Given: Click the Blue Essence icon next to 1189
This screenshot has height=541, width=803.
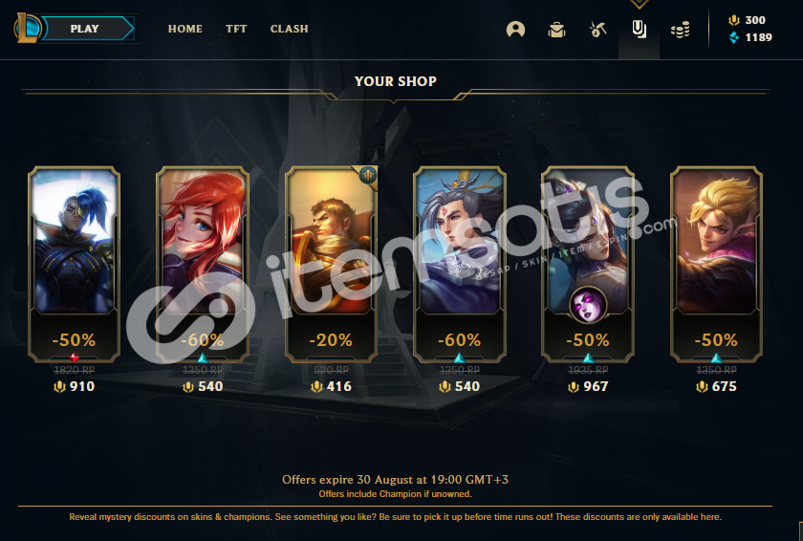Looking at the screenshot, I should coord(734,37).
